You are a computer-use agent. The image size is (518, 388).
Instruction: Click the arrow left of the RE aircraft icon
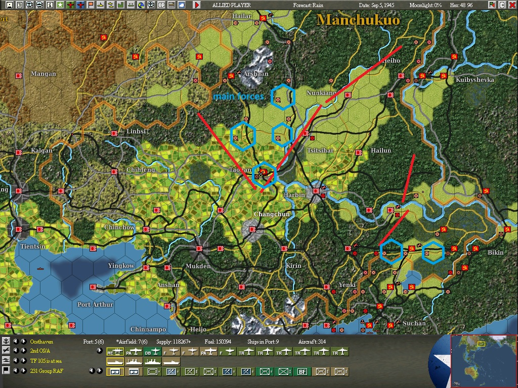pos(99,351)
